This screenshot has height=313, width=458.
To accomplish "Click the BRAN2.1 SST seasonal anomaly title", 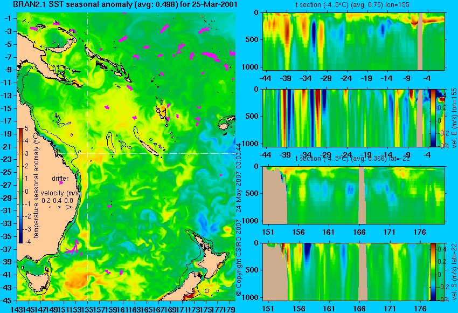I will click(x=125, y=4).
